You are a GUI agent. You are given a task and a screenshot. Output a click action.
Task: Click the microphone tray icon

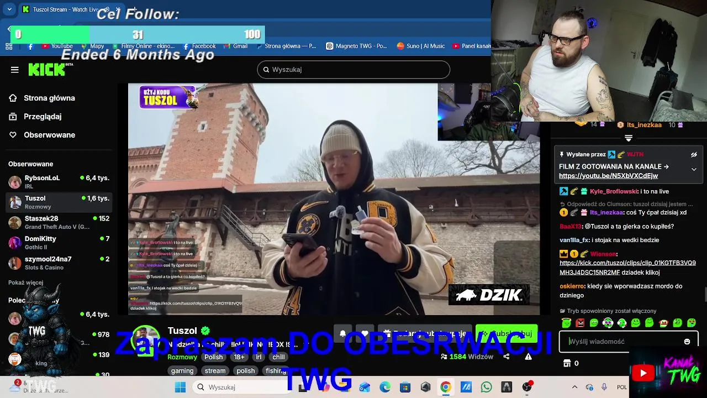click(604, 387)
